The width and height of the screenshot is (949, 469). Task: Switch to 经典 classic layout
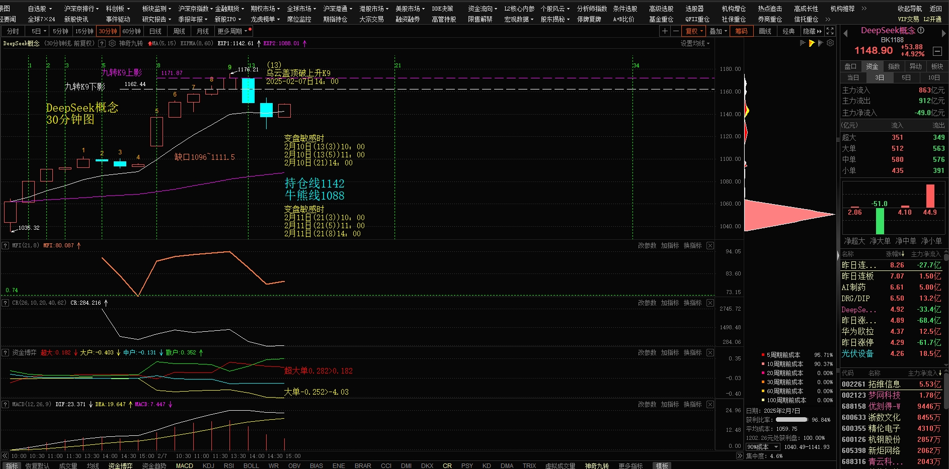tap(788, 31)
